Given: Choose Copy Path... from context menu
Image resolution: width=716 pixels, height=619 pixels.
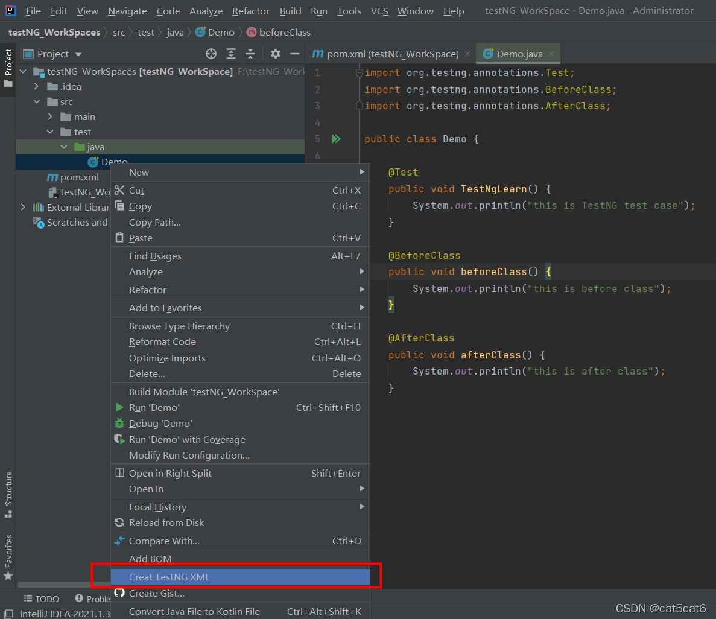Looking at the screenshot, I should (240, 222).
